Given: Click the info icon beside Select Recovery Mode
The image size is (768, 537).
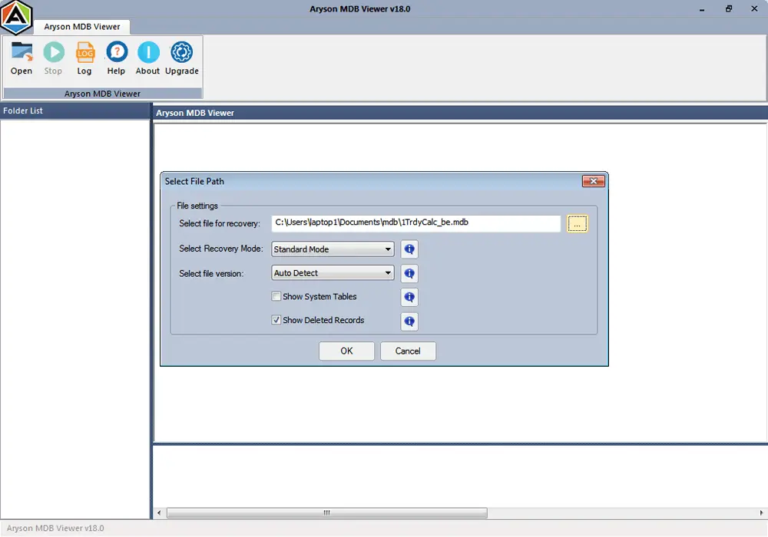Looking at the screenshot, I should [x=409, y=249].
